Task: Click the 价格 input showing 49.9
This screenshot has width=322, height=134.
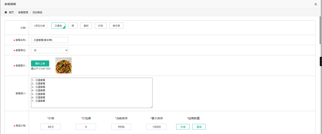Action: (x=51, y=127)
